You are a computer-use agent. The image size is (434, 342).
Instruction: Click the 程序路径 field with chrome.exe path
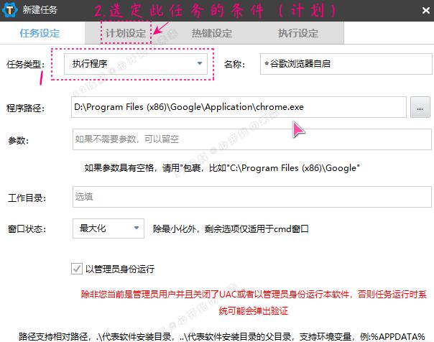coord(239,107)
